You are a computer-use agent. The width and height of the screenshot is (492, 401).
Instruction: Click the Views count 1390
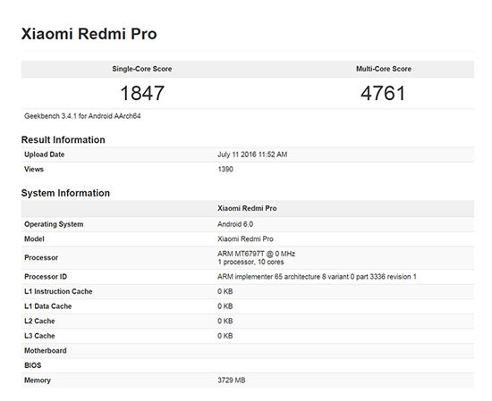[225, 169]
